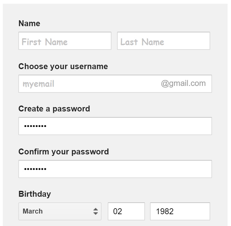
Task: Click the Choose your username label
Action: coord(63,66)
